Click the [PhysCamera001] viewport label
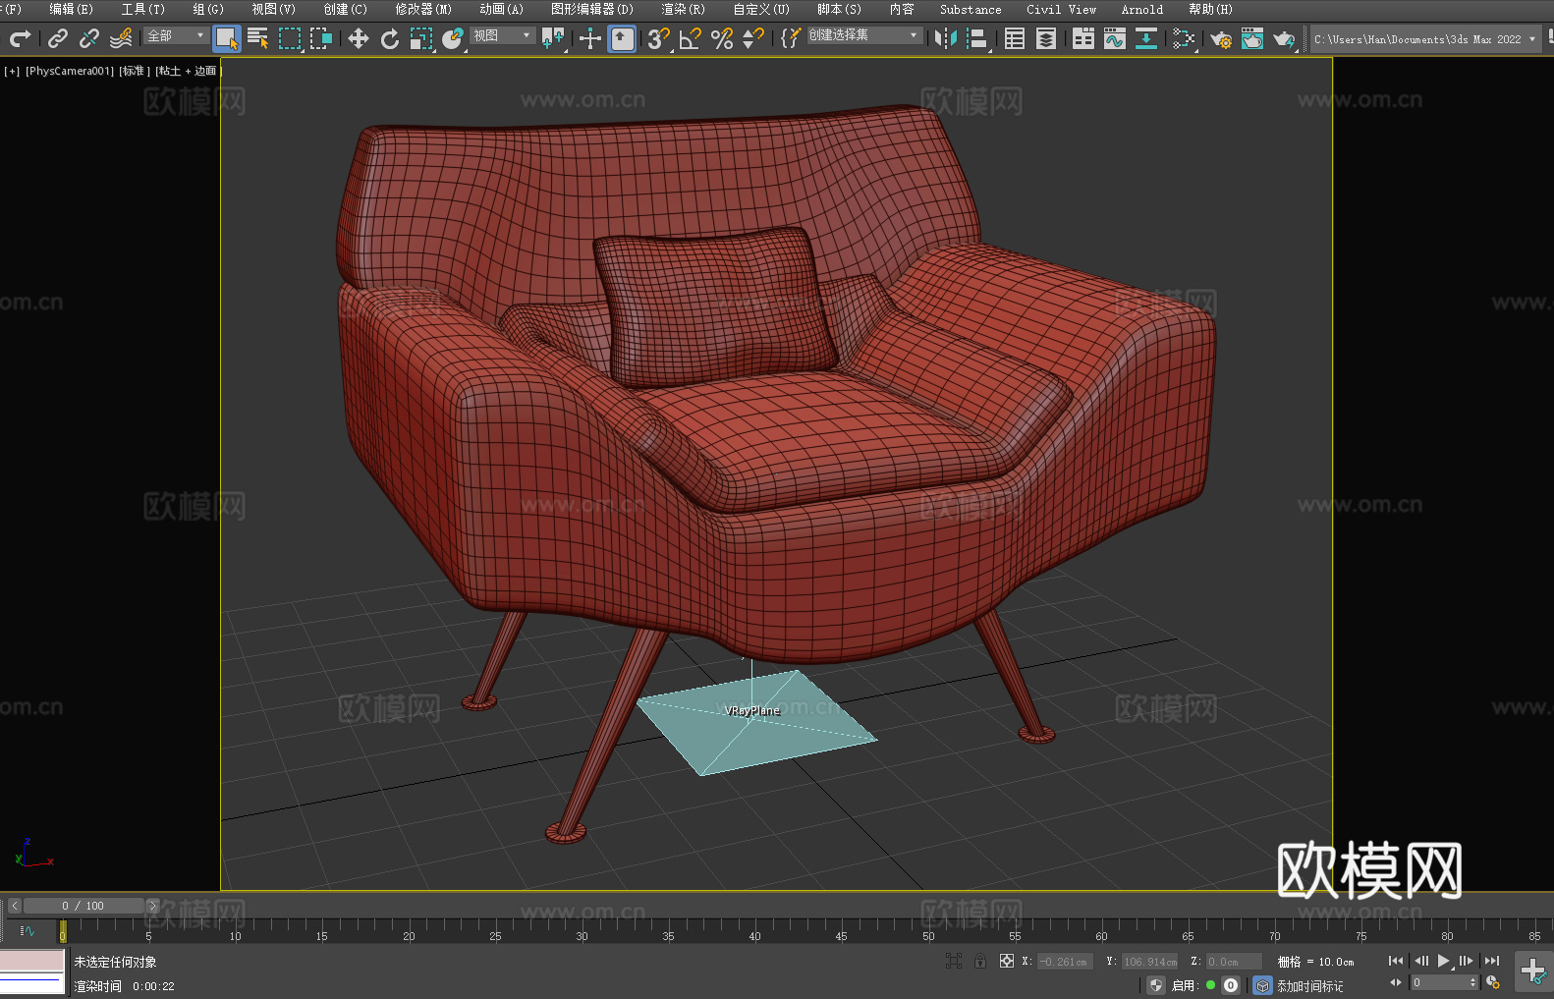Screen dimensions: 1554x999 point(70,71)
